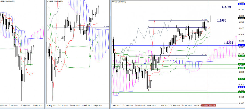Click the 18 Dec 2022 date on Weekly axis
Image resolution: width=245 pixels, height=109 pixels.
(x=75, y=105)
